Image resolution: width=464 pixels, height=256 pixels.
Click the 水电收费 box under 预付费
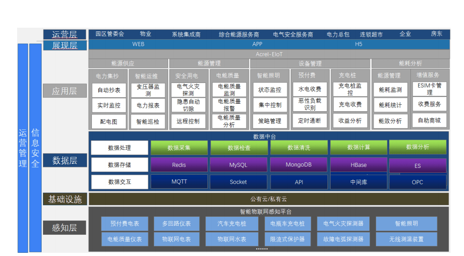310,89
